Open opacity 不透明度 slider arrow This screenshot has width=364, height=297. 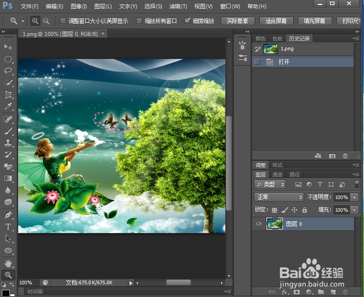point(354,197)
